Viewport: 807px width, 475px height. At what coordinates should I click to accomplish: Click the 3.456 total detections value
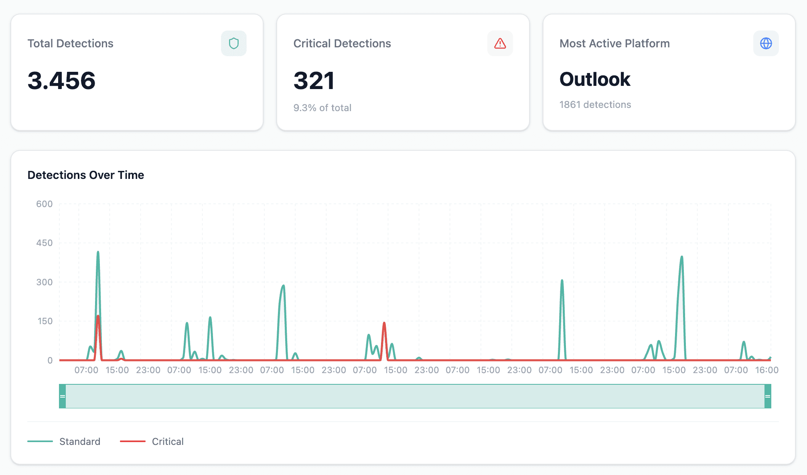tap(61, 80)
